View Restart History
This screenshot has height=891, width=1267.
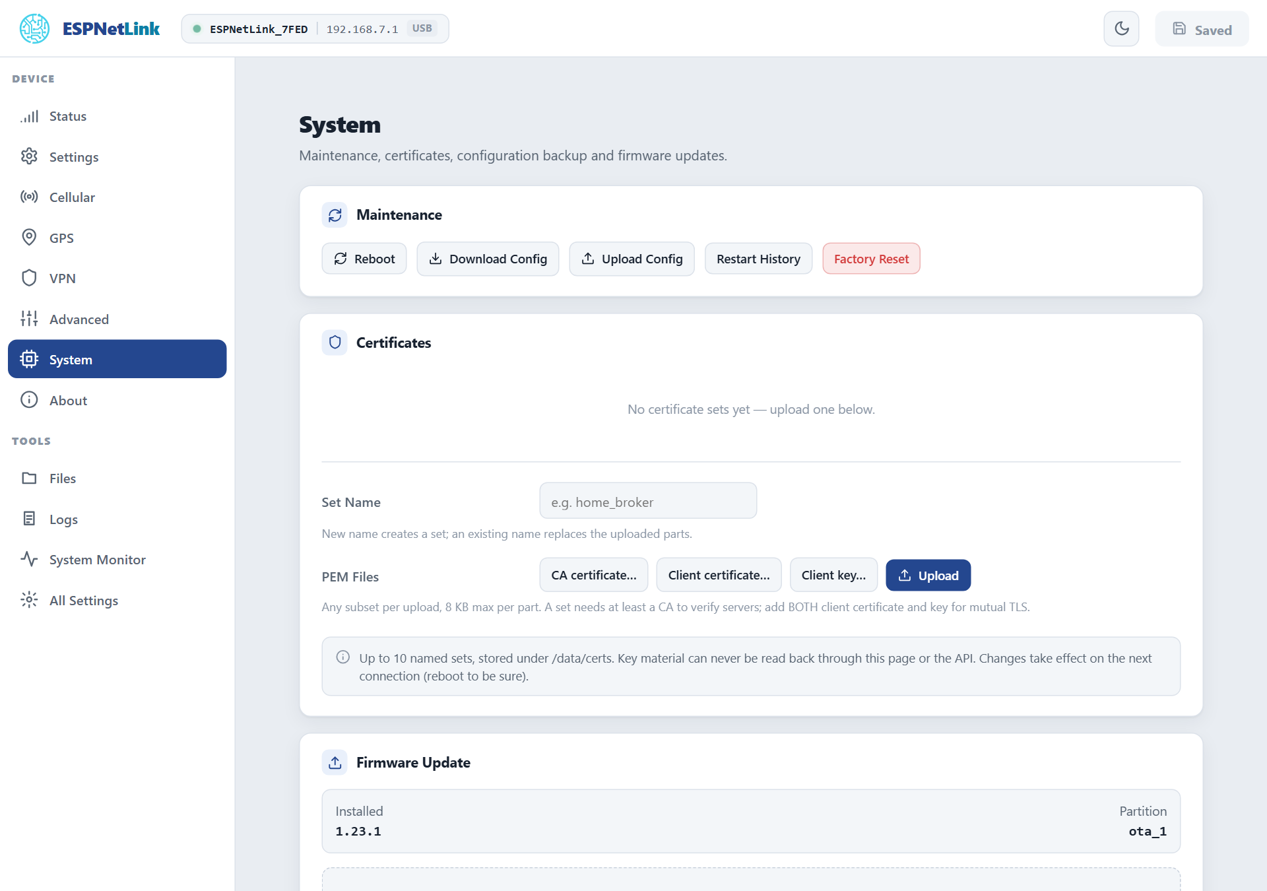[758, 259]
